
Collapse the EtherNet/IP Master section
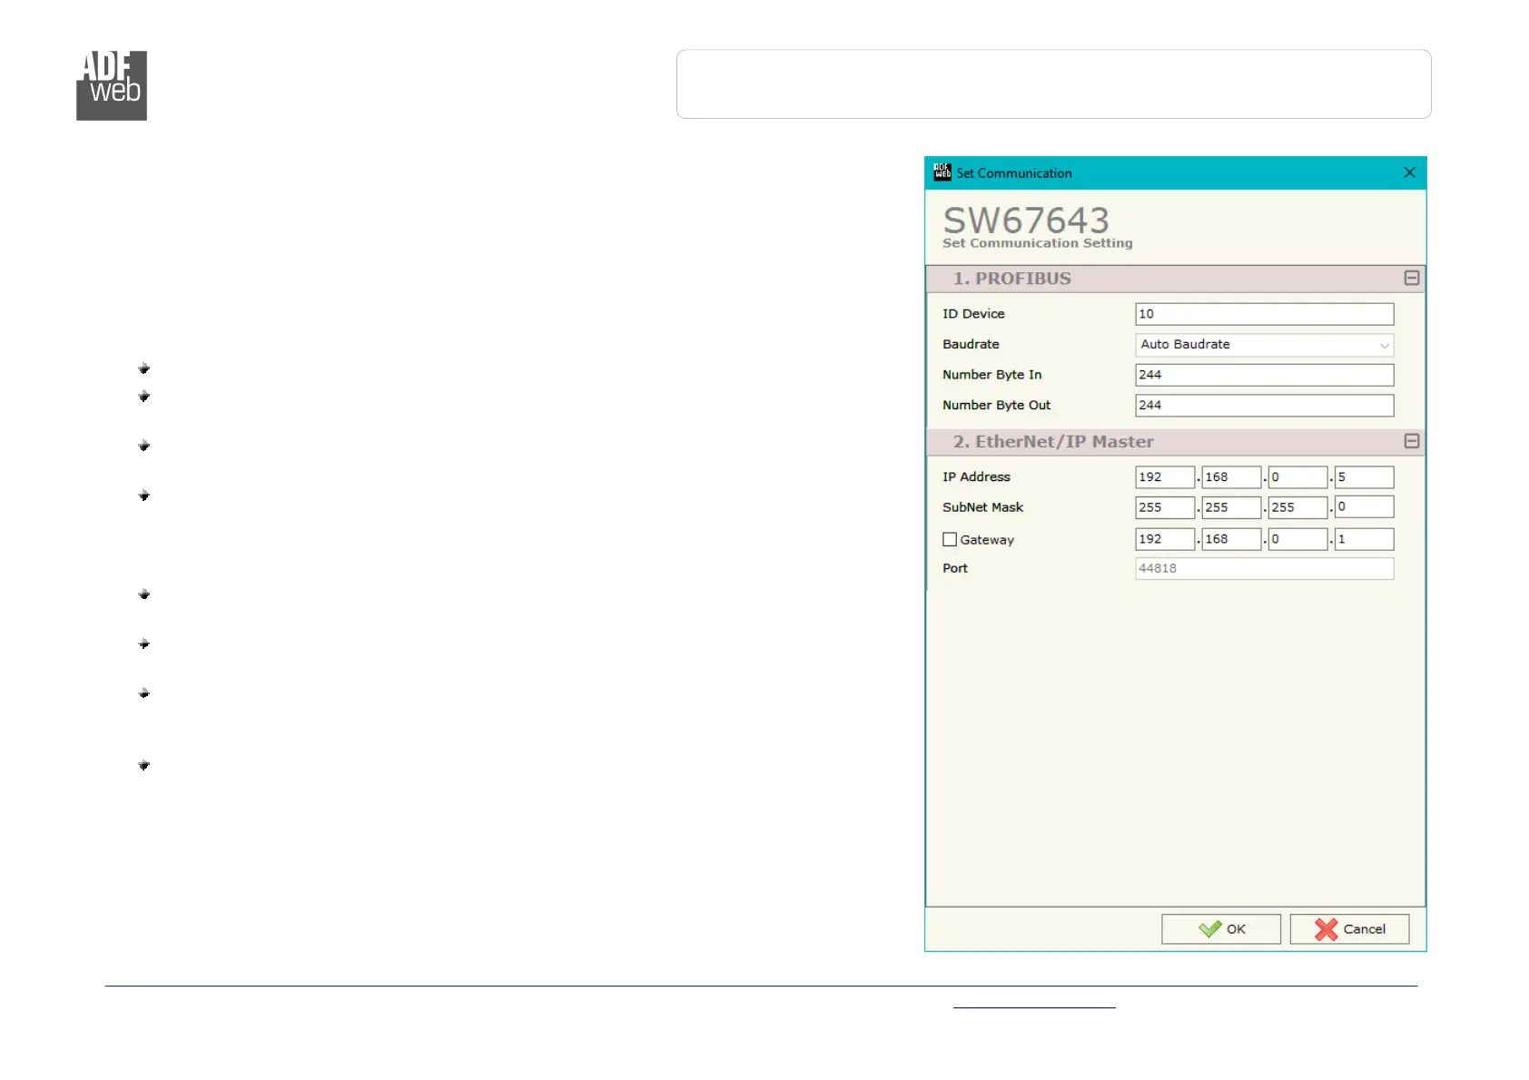click(1411, 441)
